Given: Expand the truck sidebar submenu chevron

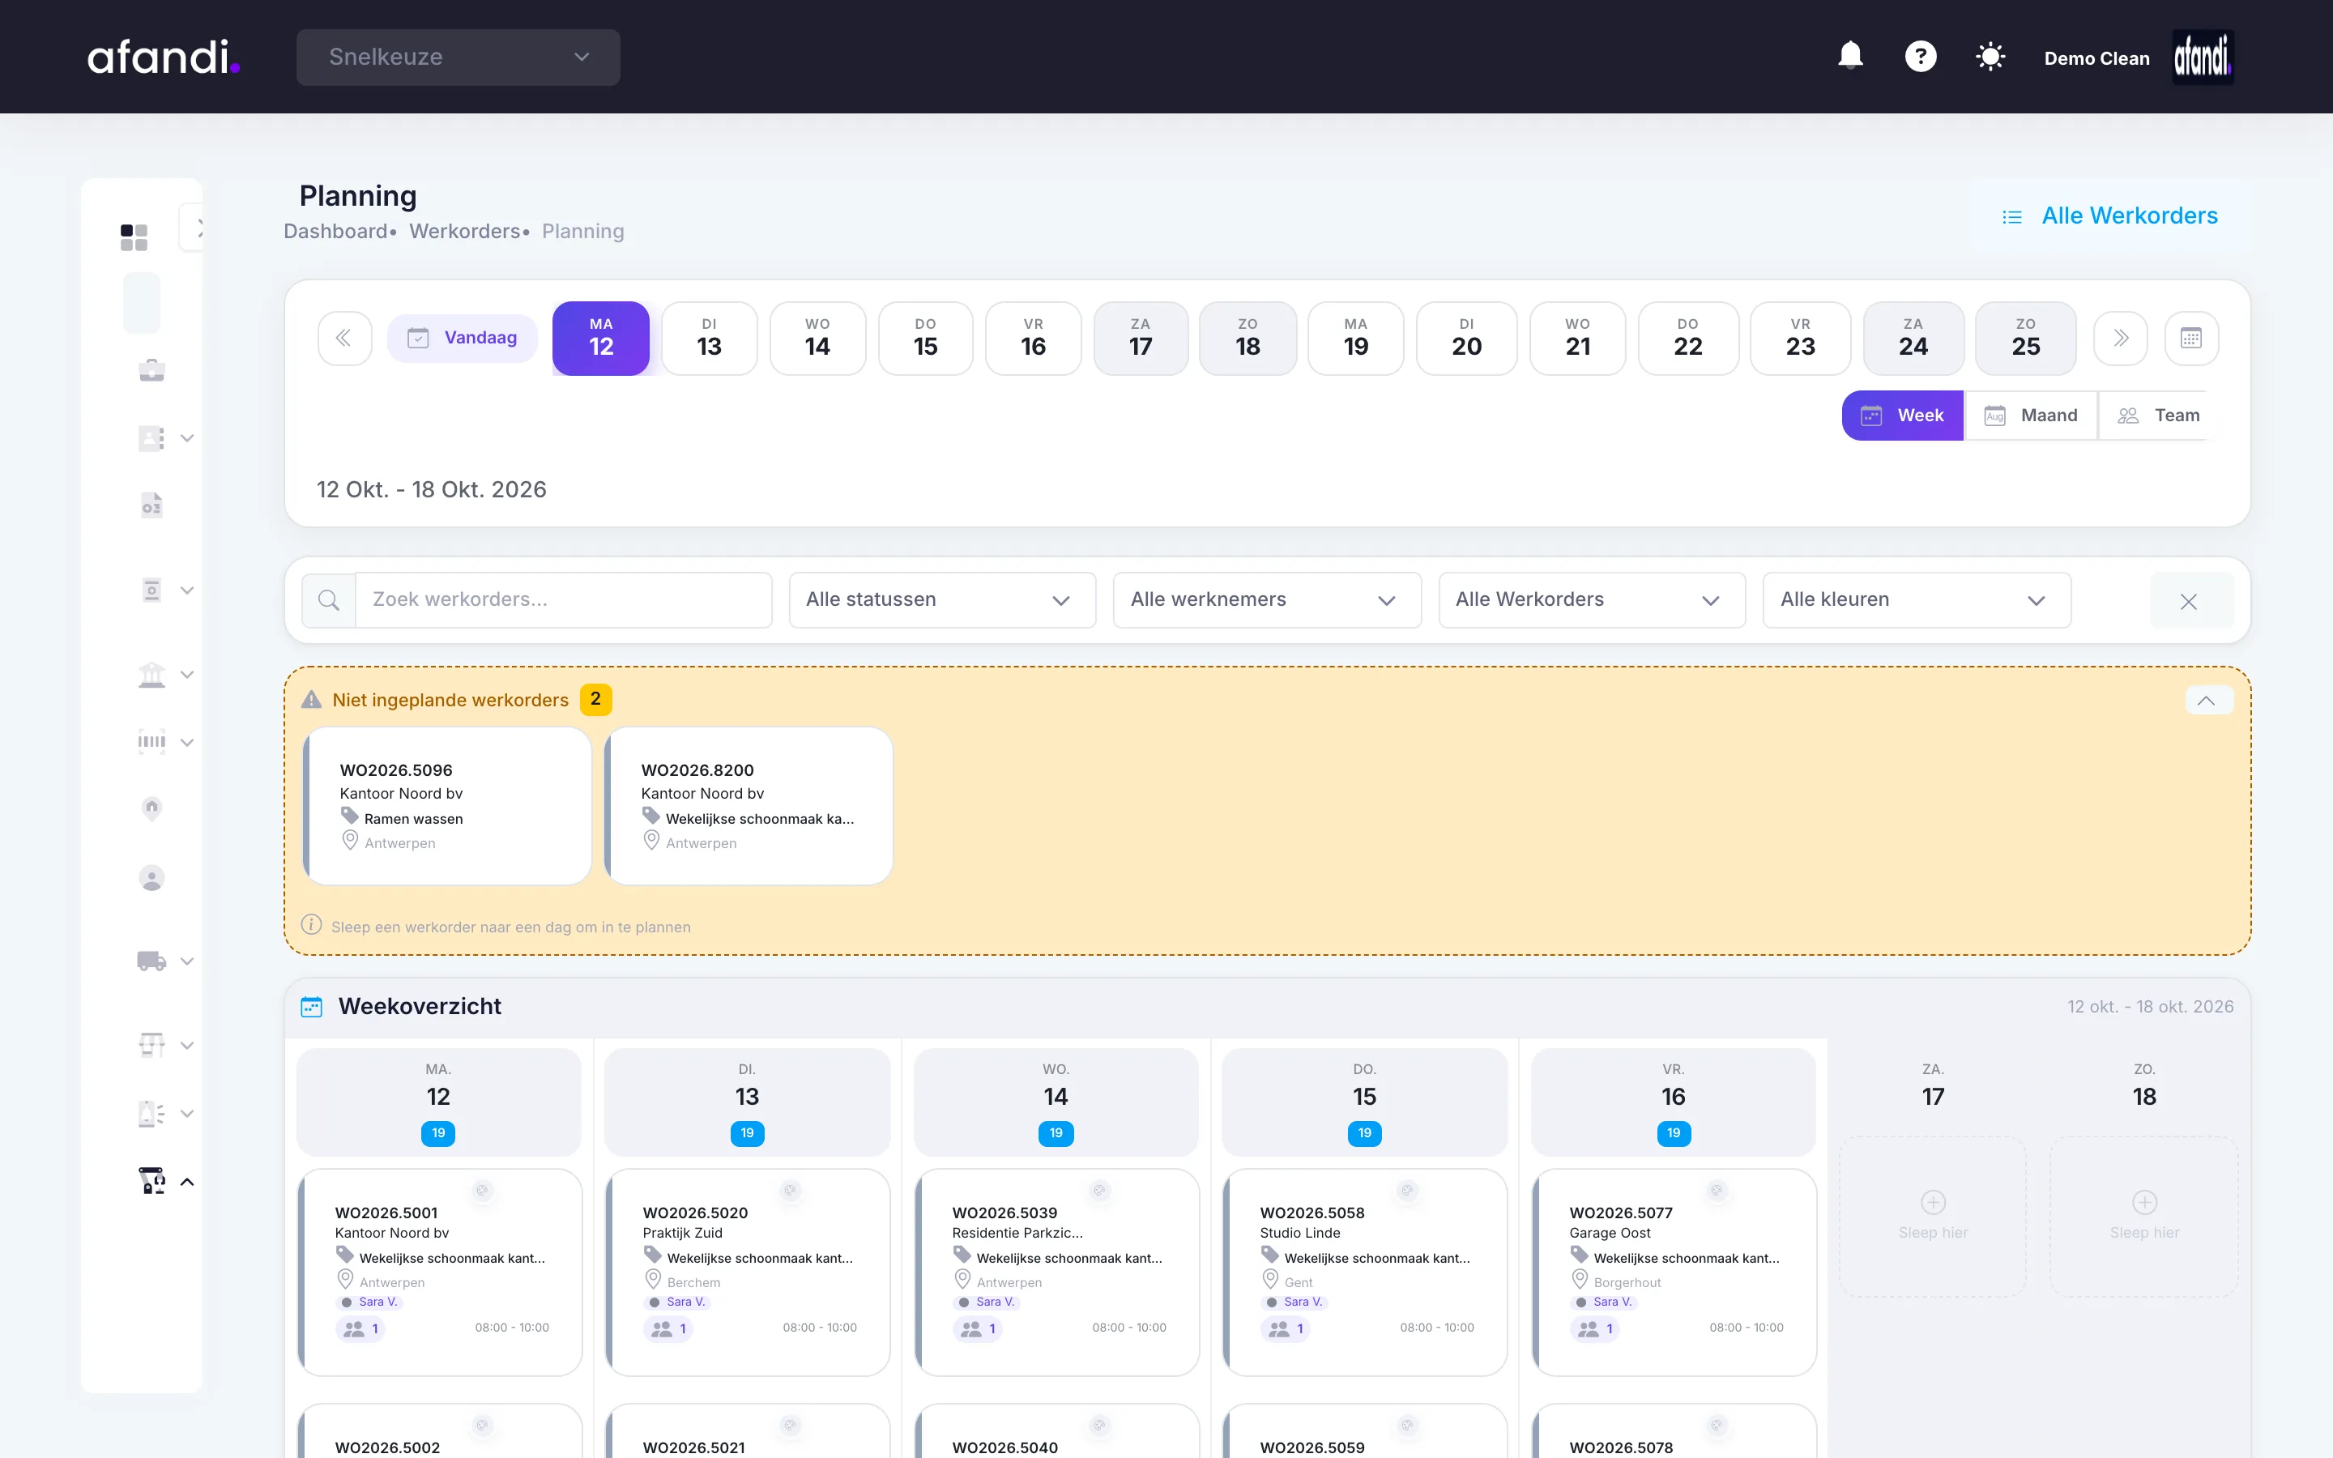Looking at the screenshot, I should 187,961.
